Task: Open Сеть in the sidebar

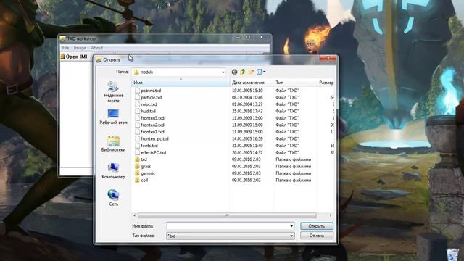Action: click(113, 198)
